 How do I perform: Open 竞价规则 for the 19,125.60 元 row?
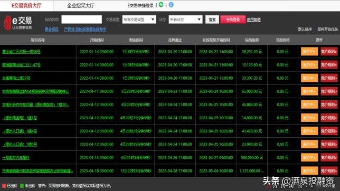pos(329,65)
